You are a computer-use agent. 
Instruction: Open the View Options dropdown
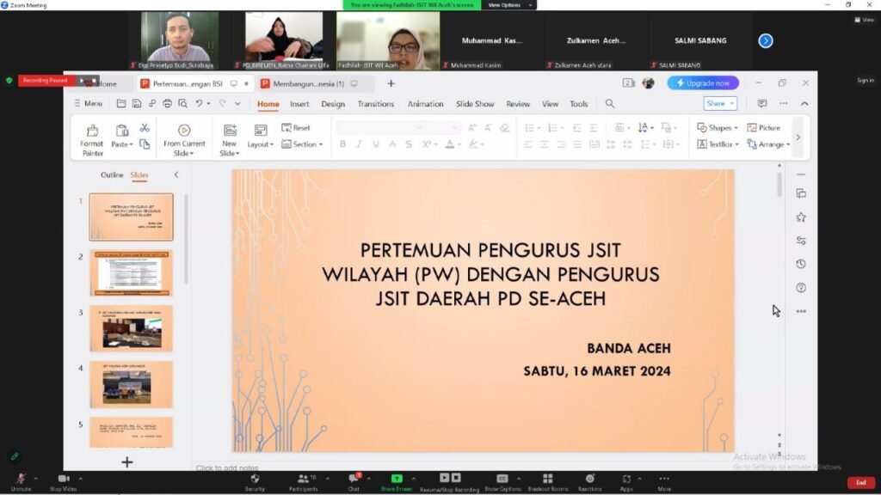coord(509,5)
